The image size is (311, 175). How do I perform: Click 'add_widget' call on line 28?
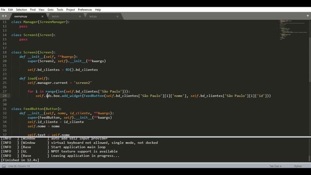tap(71, 96)
